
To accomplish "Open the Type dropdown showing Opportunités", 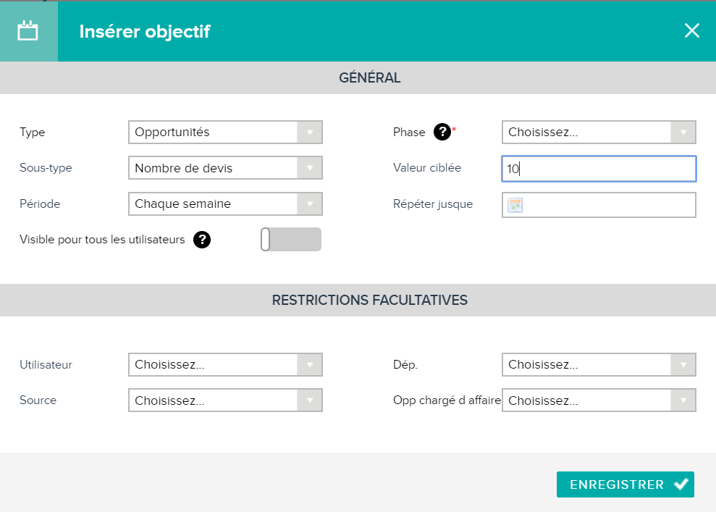I will pyautogui.click(x=226, y=132).
